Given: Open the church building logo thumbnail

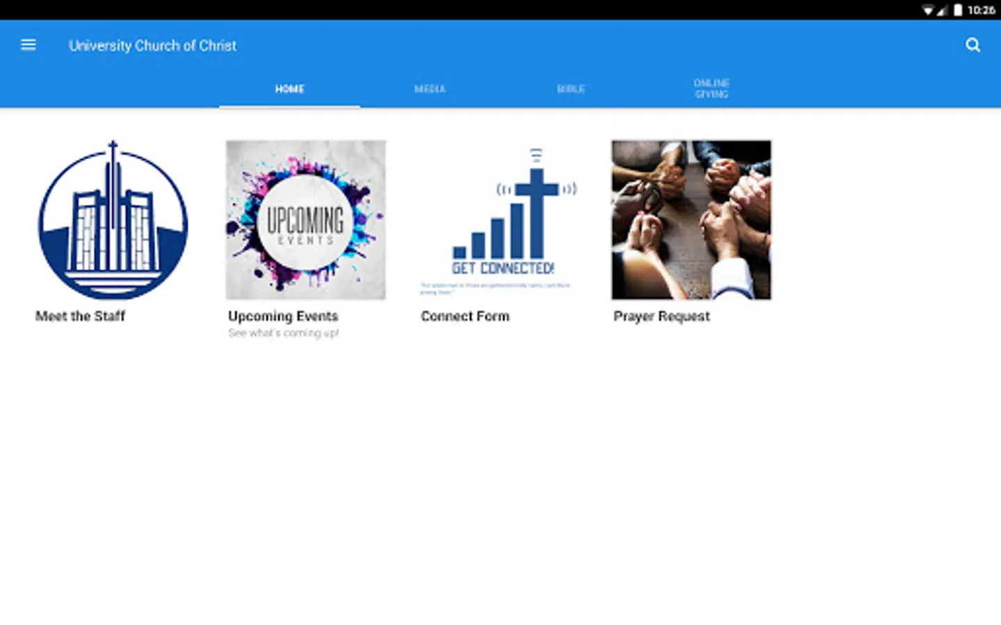Looking at the screenshot, I should pos(113,220).
